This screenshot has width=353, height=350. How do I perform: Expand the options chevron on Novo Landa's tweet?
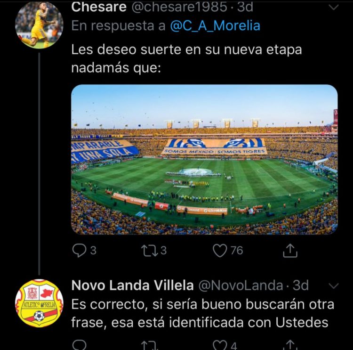[x=333, y=286]
